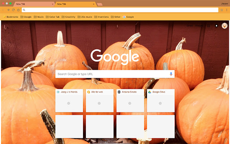Click the Google logo
The height and width of the screenshot is (144, 230).
(x=115, y=57)
